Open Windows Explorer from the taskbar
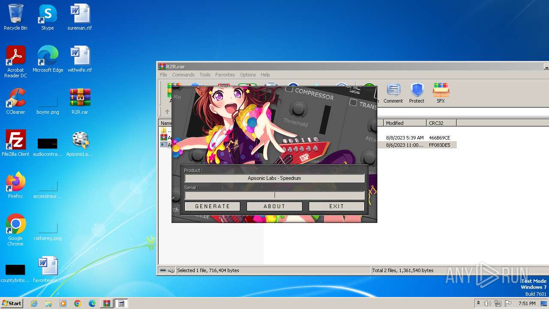The image size is (549, 309). coord(48,303)
